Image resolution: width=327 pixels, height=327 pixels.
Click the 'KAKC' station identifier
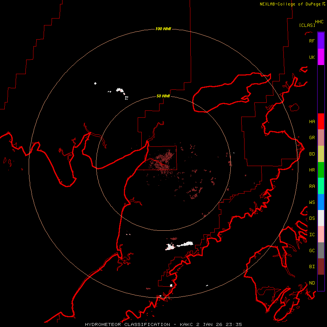click(186, 324)
